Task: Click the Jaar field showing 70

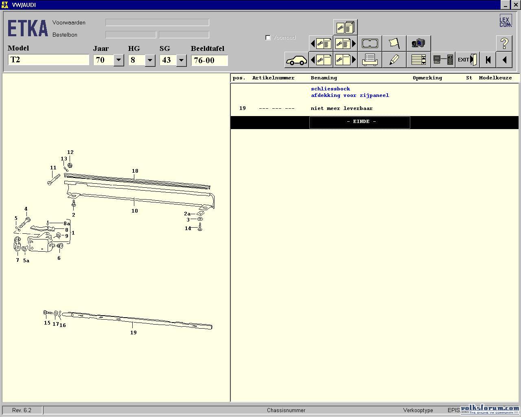Action: [x=103, y=60]
